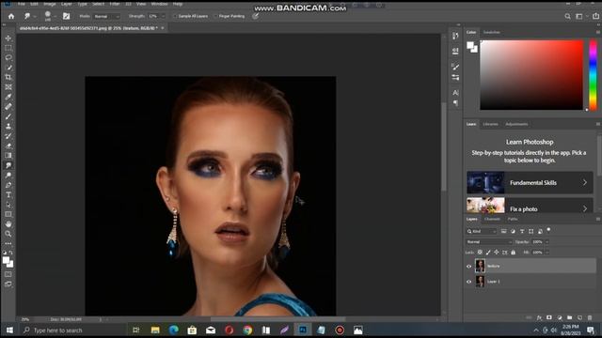Enable the Sample All Layers checkbox
Image resolution: width=602 pixels, height=338 pixels.
point(175,17)
